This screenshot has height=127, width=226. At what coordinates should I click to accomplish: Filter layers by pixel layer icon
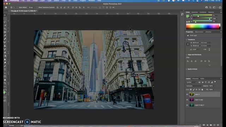199,82
